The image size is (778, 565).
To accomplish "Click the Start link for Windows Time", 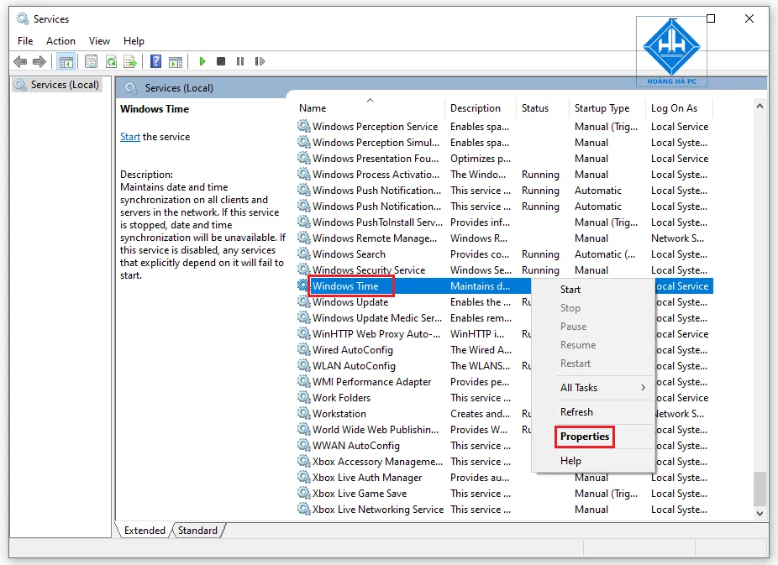I will (129, 136).
